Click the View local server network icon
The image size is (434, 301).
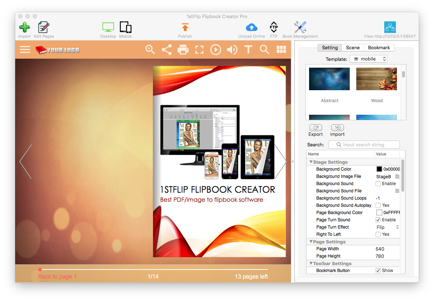pyautogui.click(x=390, y=27)
